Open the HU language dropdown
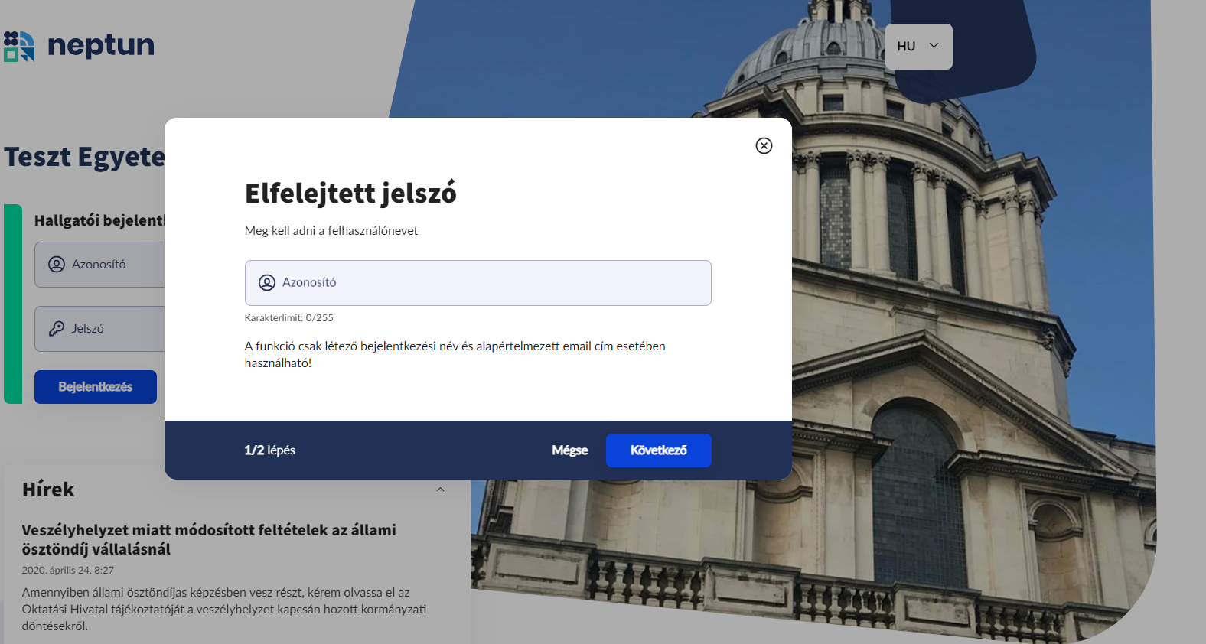 918,47
